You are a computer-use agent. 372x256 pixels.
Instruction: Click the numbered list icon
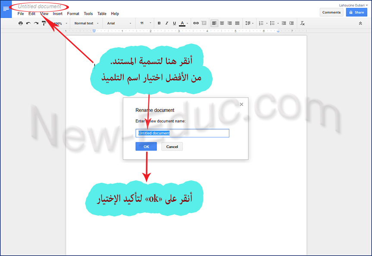point(261,23)
